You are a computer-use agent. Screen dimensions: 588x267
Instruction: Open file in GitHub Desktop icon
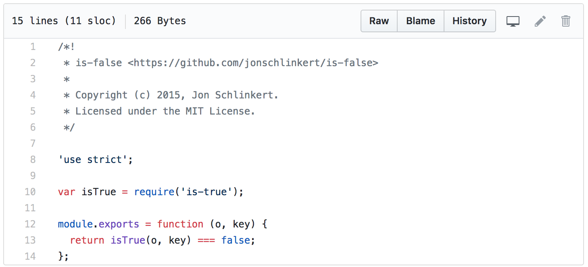[x=513, y=21]
